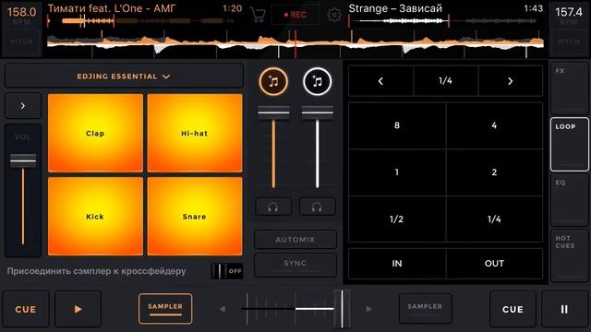Switch to the LOOP tab
This screenshot has height=332, width=591.
(x=569, y=144)
